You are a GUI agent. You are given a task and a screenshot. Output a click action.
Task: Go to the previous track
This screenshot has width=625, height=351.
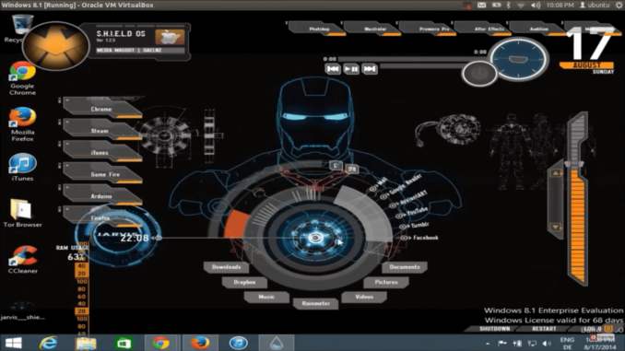tap(333, 69)
